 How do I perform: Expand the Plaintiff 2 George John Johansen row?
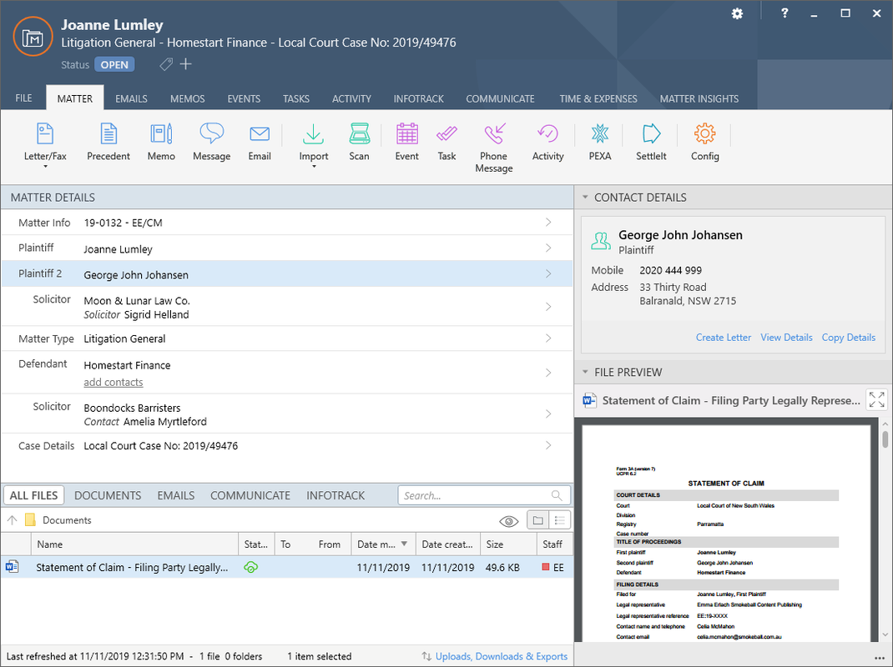pos(548,273)
